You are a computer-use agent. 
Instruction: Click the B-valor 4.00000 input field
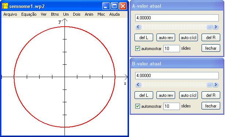(177, 76)
